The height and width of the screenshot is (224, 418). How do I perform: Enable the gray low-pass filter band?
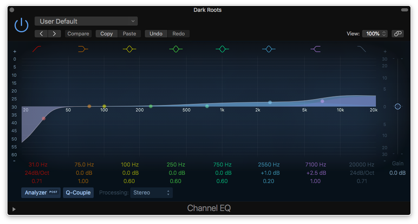[361, 49]
